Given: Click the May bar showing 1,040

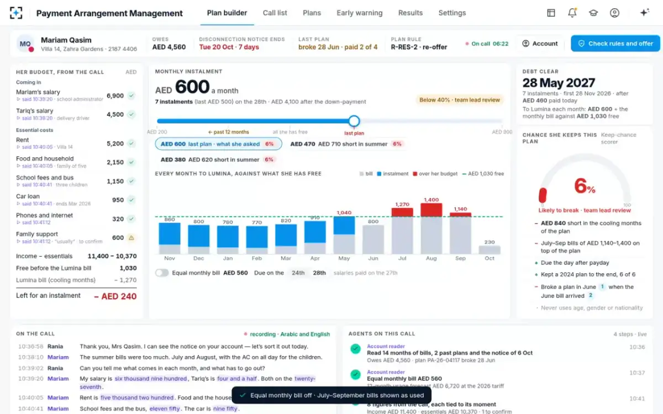Looking at the screenshot, I should 344,235.
